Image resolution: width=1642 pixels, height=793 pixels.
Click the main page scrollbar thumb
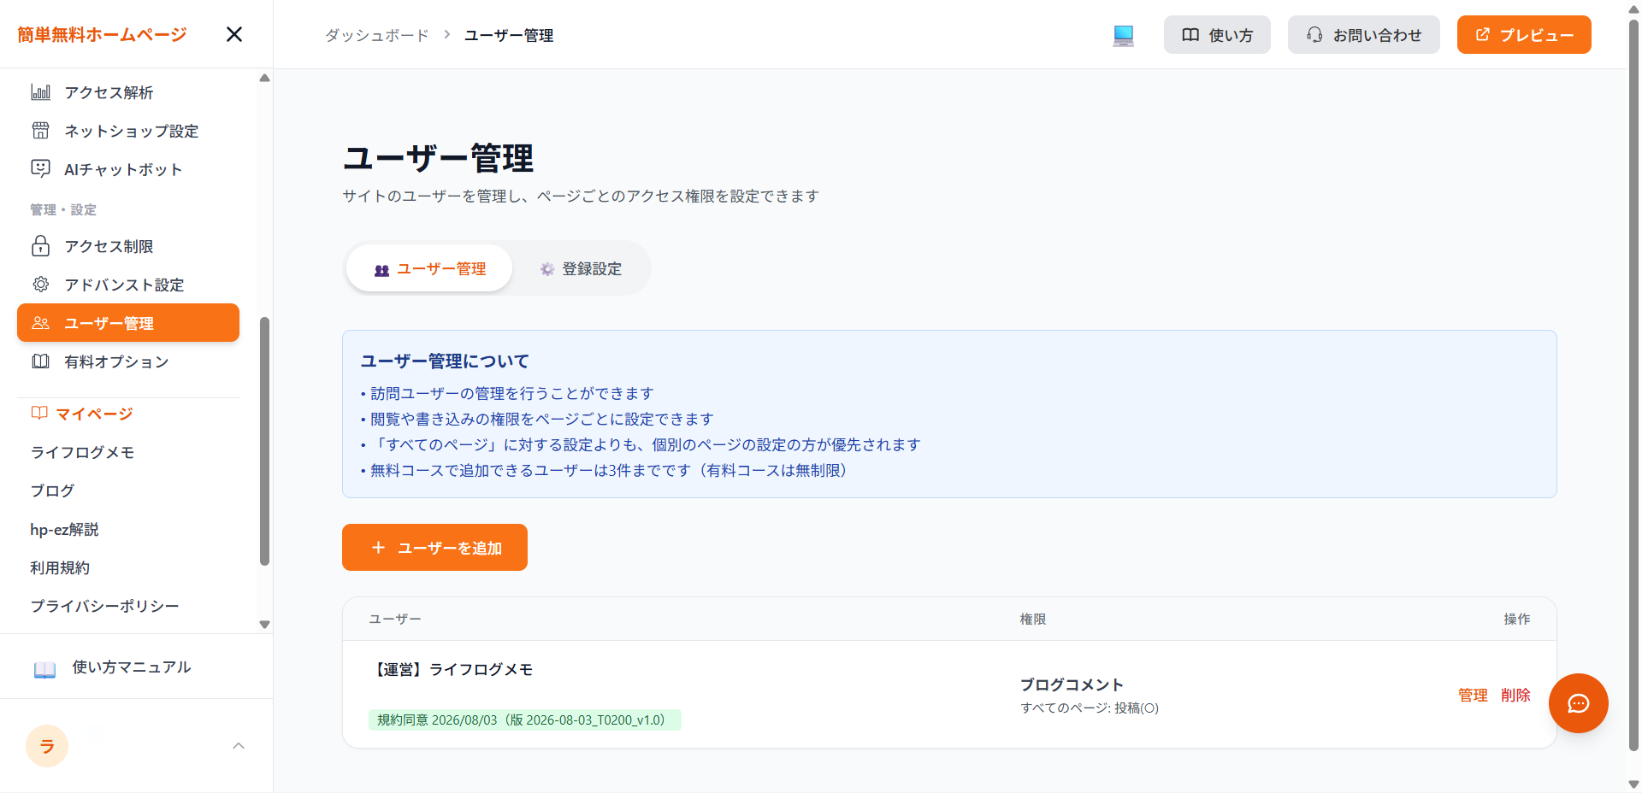click(1633, 385)
